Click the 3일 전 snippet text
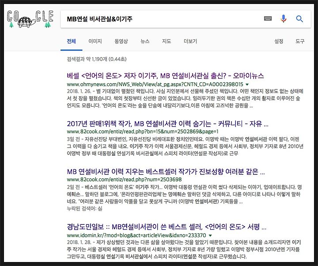 point(73,139)
